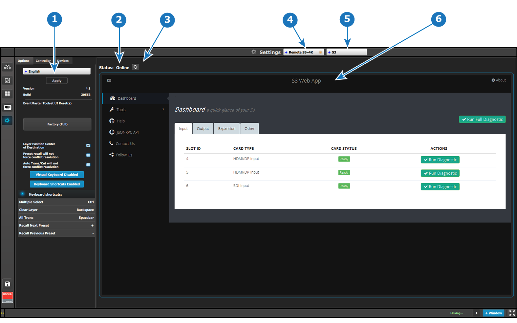
Task: Click the red Barco logo icon
Action: tap(7, 297)
